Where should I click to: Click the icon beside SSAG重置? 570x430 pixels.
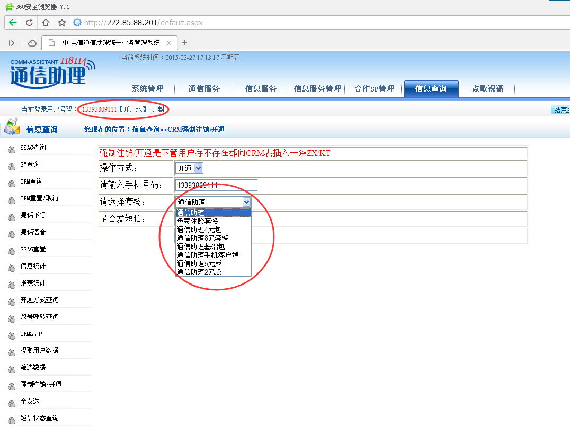tap(12, 251)
